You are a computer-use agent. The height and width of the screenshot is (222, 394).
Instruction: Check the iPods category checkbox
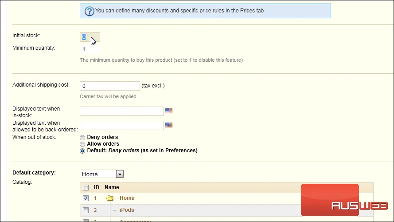click(86, 210)
